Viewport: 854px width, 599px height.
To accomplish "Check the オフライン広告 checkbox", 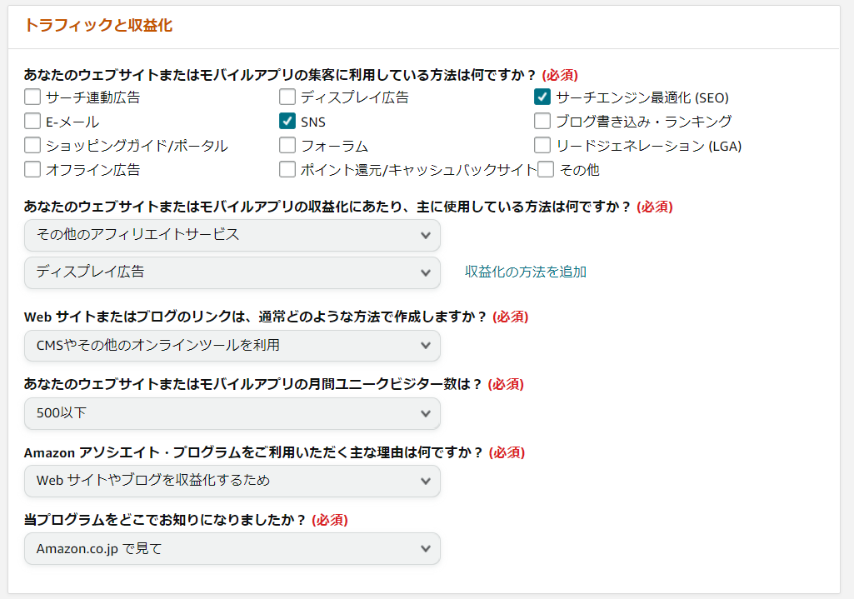I will point(32,170).
